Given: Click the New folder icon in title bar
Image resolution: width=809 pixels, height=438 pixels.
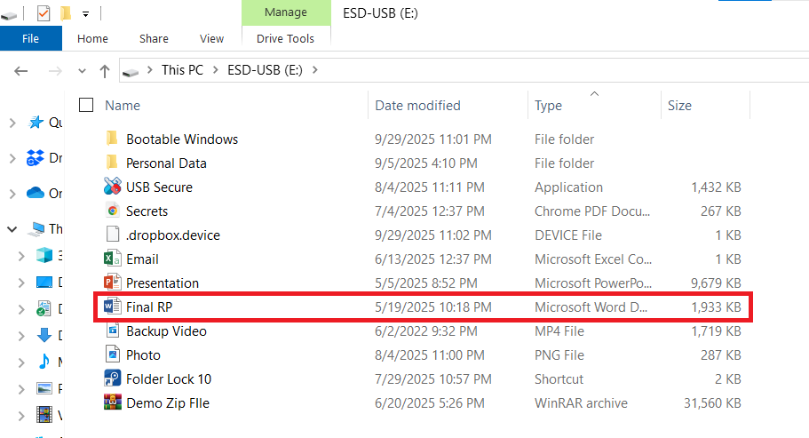Looking at the screenshot, I should pyautogui.click(x=66, y=13).
